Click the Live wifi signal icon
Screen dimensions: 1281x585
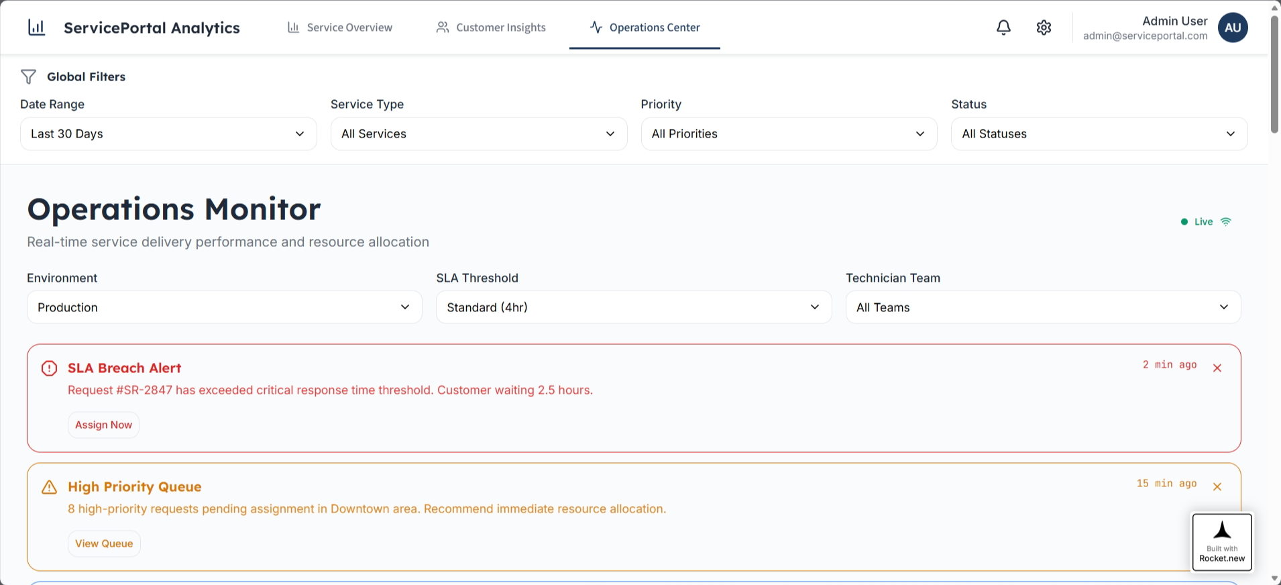[1226, 221]
